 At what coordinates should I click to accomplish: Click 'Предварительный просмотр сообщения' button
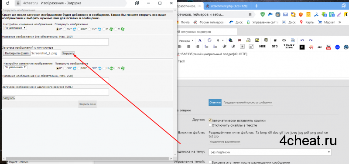248,103
